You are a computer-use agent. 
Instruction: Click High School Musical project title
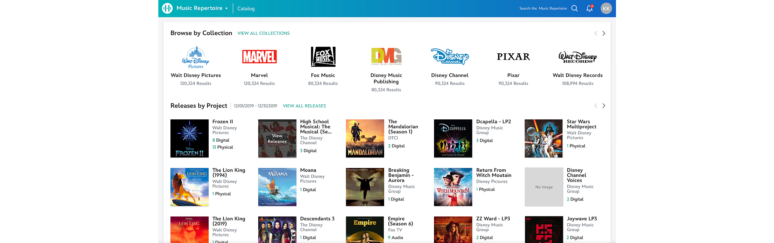pos(316,127)
